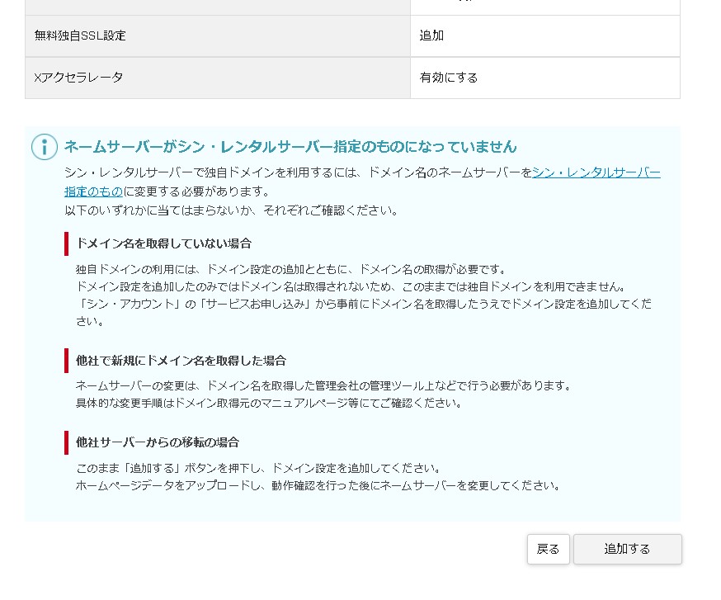721x600 pixels.
Task: Click the 有効にする value cell
Action: (x=449, y=78)
